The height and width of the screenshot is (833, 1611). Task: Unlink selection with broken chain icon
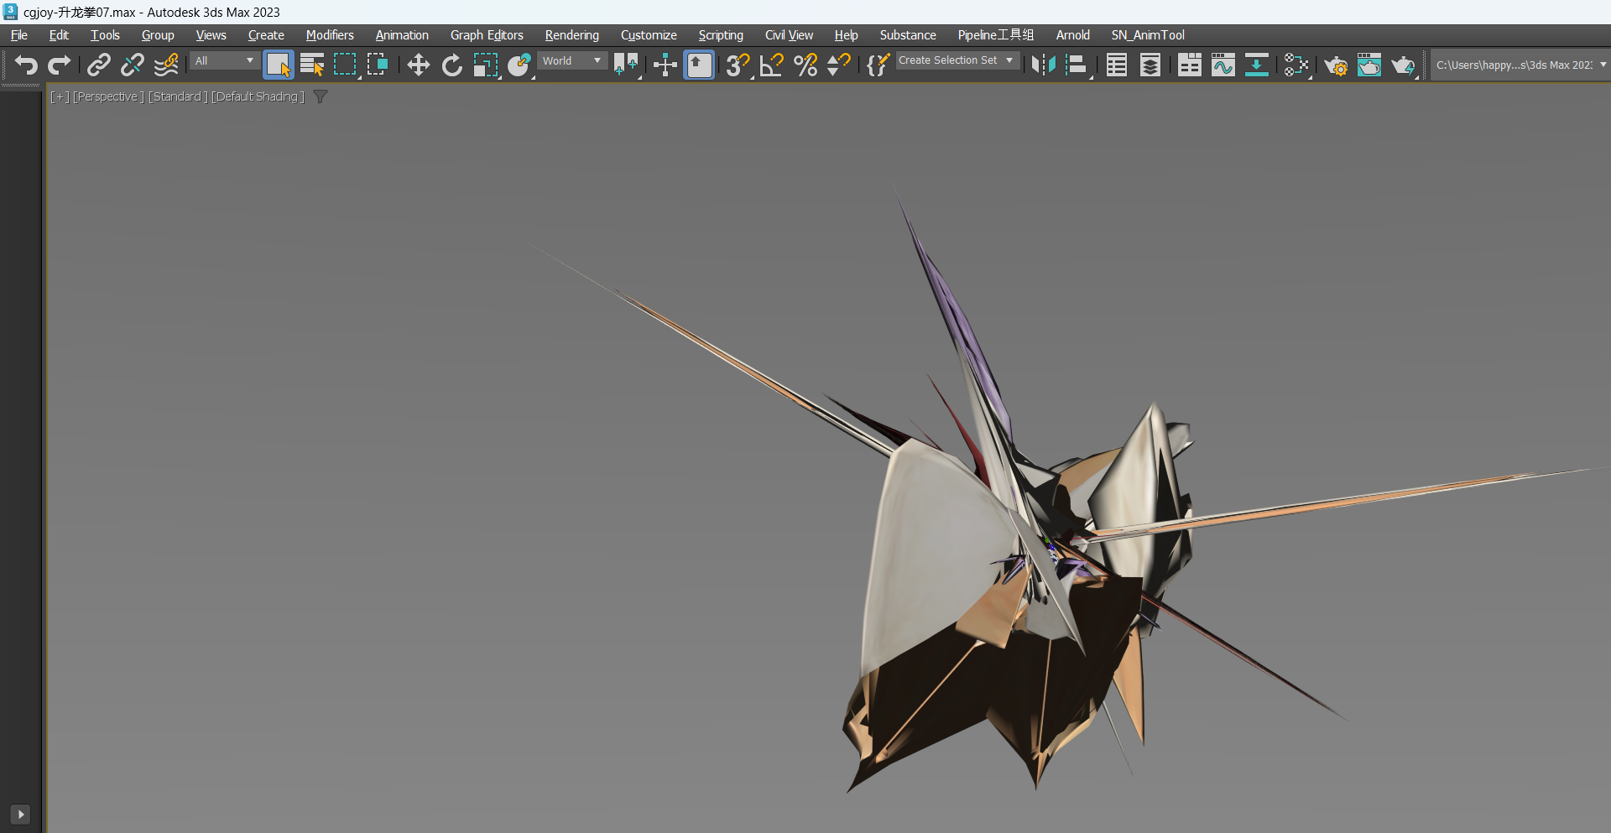point(132,65)
